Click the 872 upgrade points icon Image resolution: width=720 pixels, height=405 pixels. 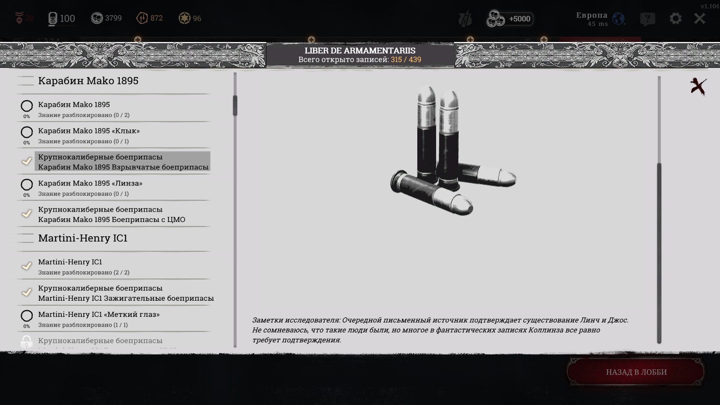pos(142,18)
